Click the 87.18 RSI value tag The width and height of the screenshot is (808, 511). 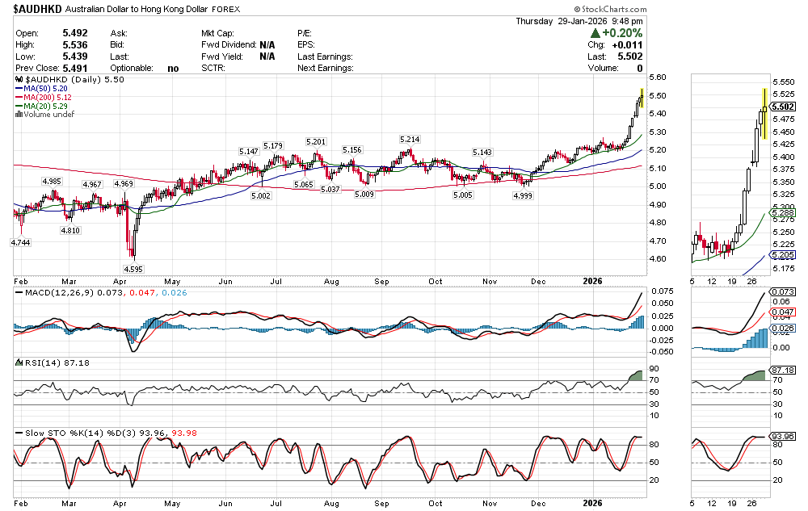pyautogui.click(x=782, y=369)
